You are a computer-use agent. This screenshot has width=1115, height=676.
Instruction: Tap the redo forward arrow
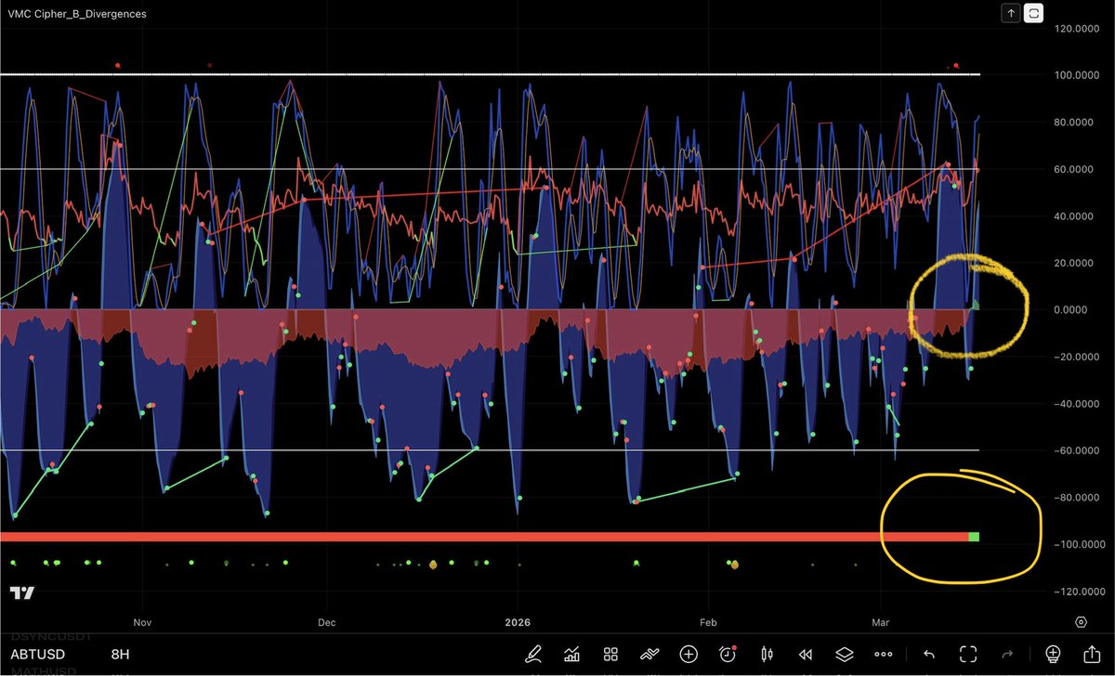point(1009,654)
